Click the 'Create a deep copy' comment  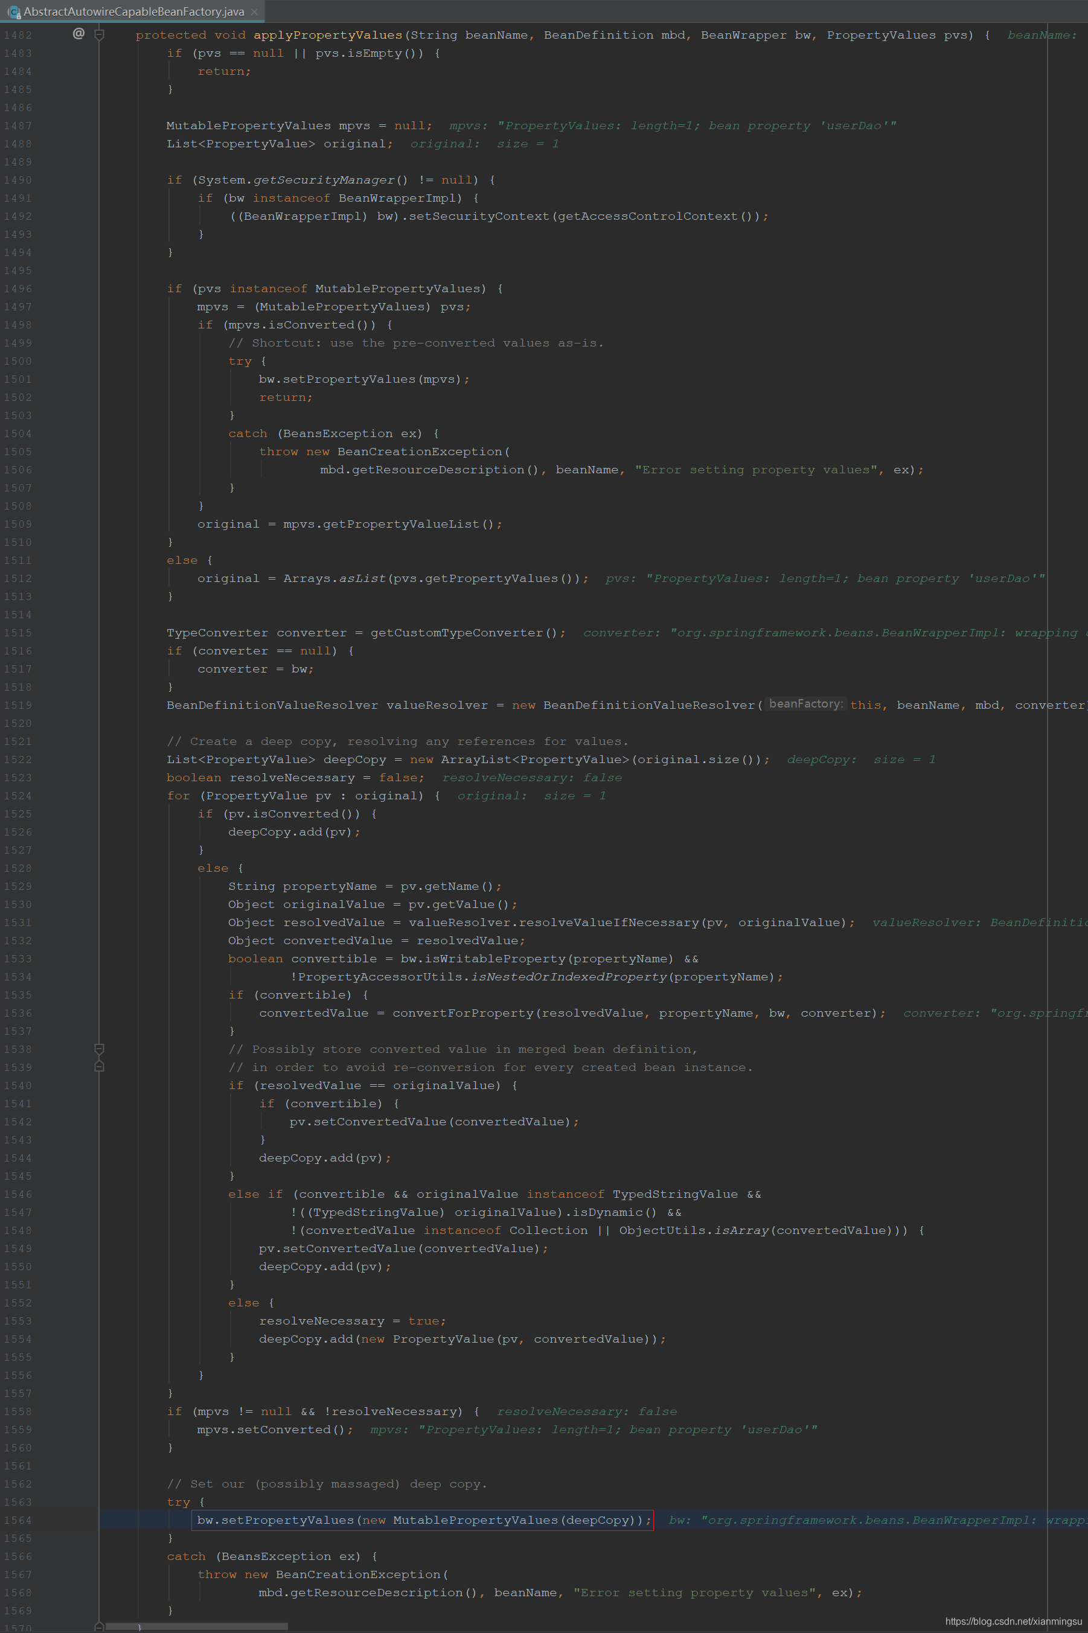coord(398,741)
